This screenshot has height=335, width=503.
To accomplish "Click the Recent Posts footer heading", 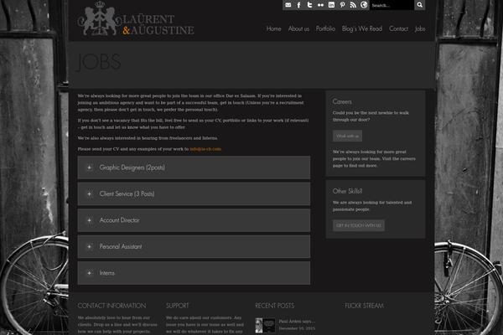I will coord(275,306).
